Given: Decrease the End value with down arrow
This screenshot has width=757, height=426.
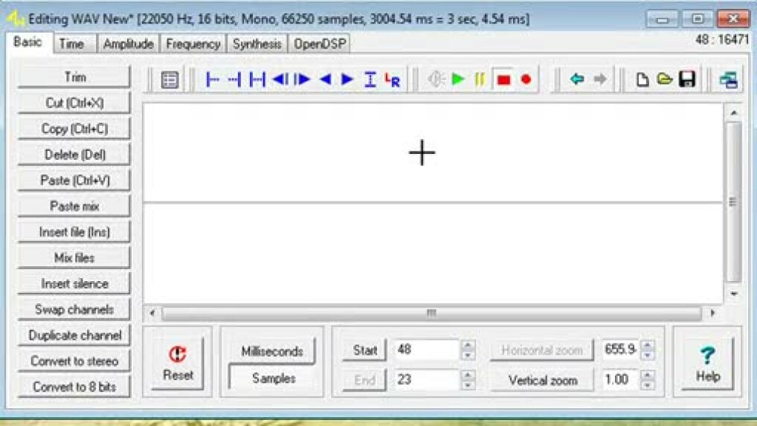Looking at the screenshot, I should 468,385.
